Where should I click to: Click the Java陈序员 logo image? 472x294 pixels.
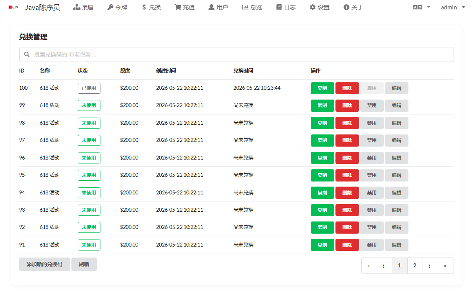(x=13, y=7)
